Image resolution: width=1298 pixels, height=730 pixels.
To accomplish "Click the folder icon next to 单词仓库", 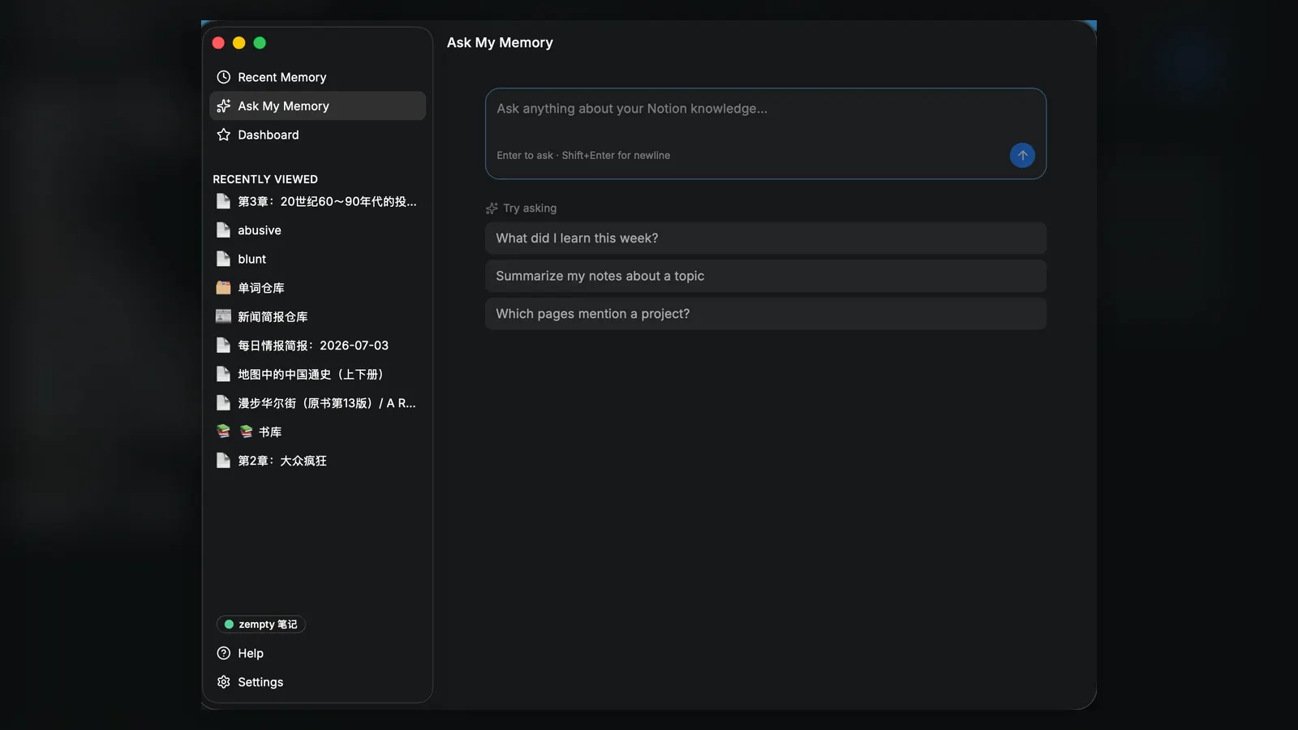I will [223, 288].
